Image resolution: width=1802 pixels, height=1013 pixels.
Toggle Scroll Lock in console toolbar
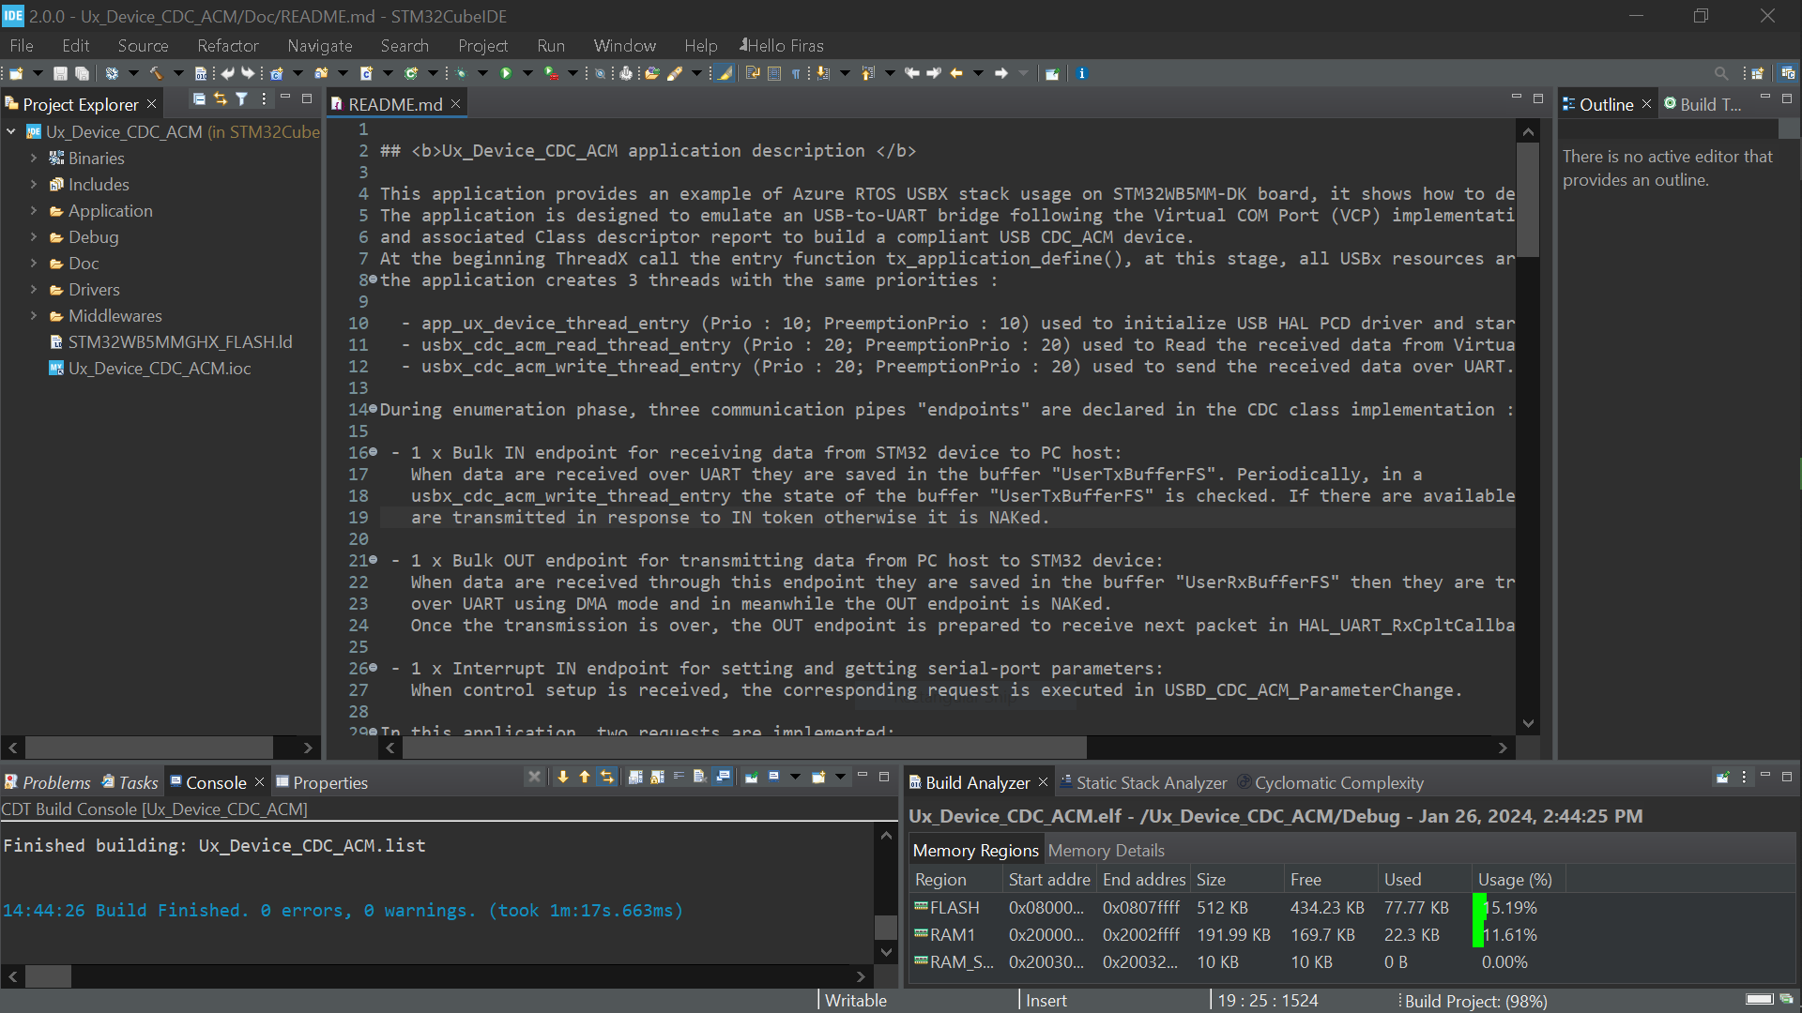click(657, 777)
